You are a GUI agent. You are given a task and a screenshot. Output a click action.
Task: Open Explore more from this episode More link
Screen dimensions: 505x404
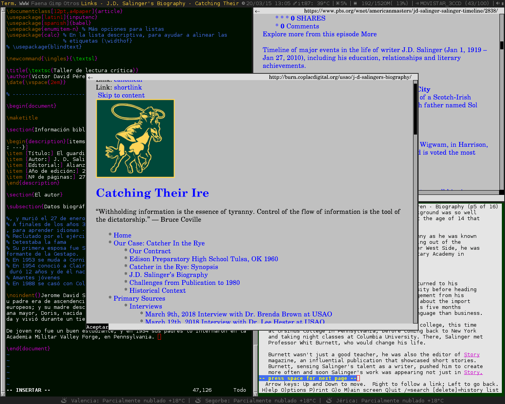pyautogui.click(x=320, y=34)
